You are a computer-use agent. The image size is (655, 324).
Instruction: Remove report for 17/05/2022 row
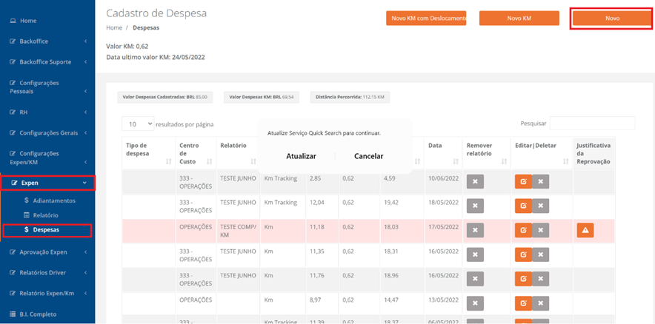point(475,230)
